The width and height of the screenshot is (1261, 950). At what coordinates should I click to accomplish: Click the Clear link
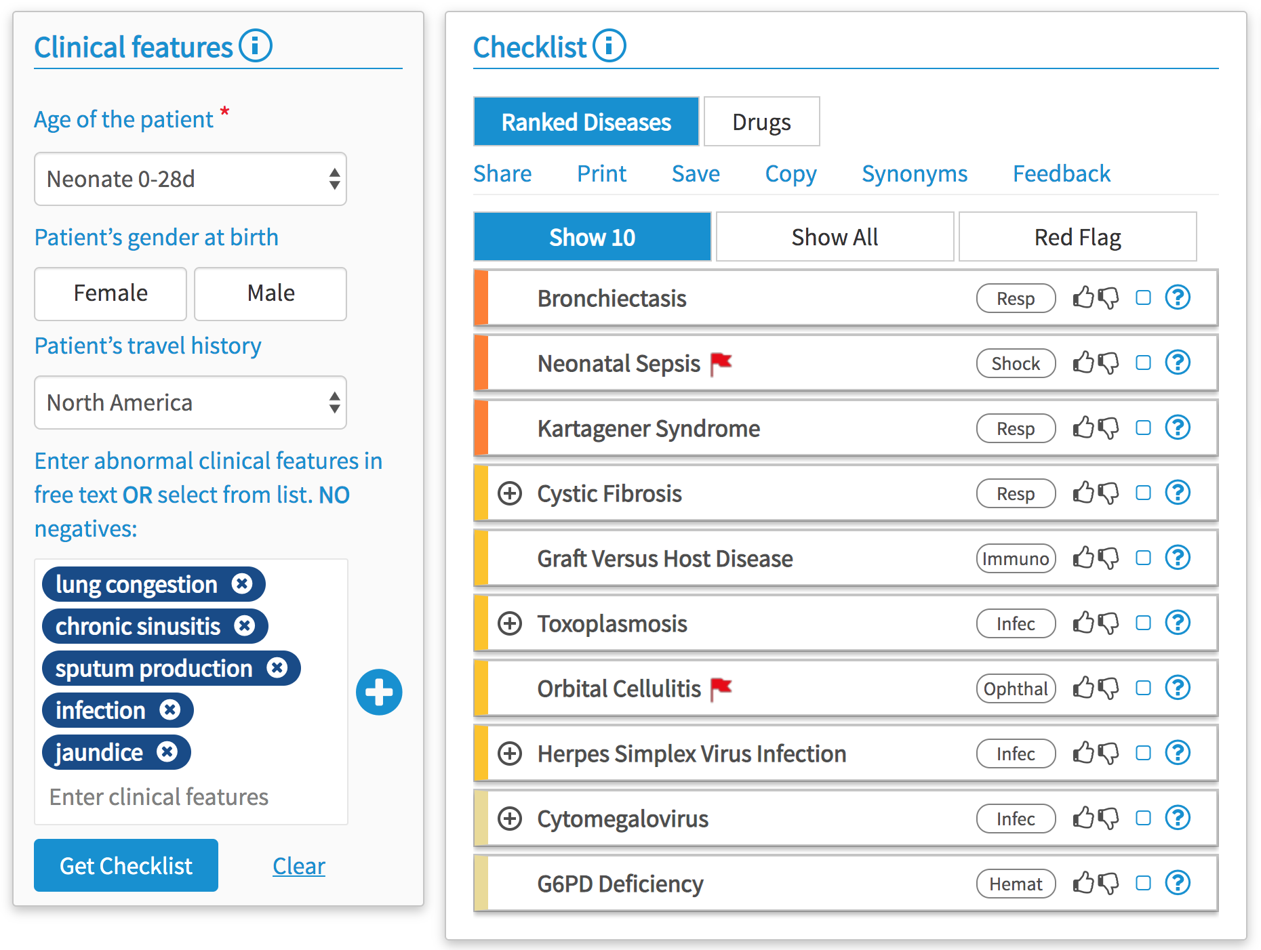coord(298,866)
